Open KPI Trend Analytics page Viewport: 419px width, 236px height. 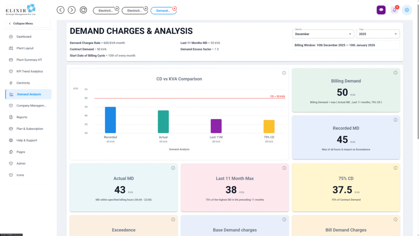[x=29, y=71]
